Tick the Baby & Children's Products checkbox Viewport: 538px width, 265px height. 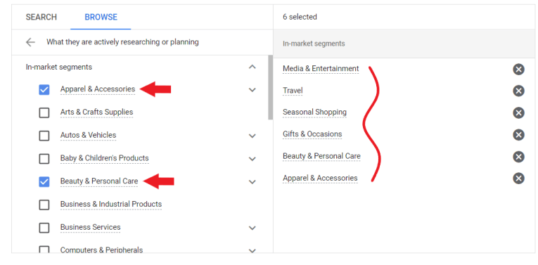click(x=44, y=159)
